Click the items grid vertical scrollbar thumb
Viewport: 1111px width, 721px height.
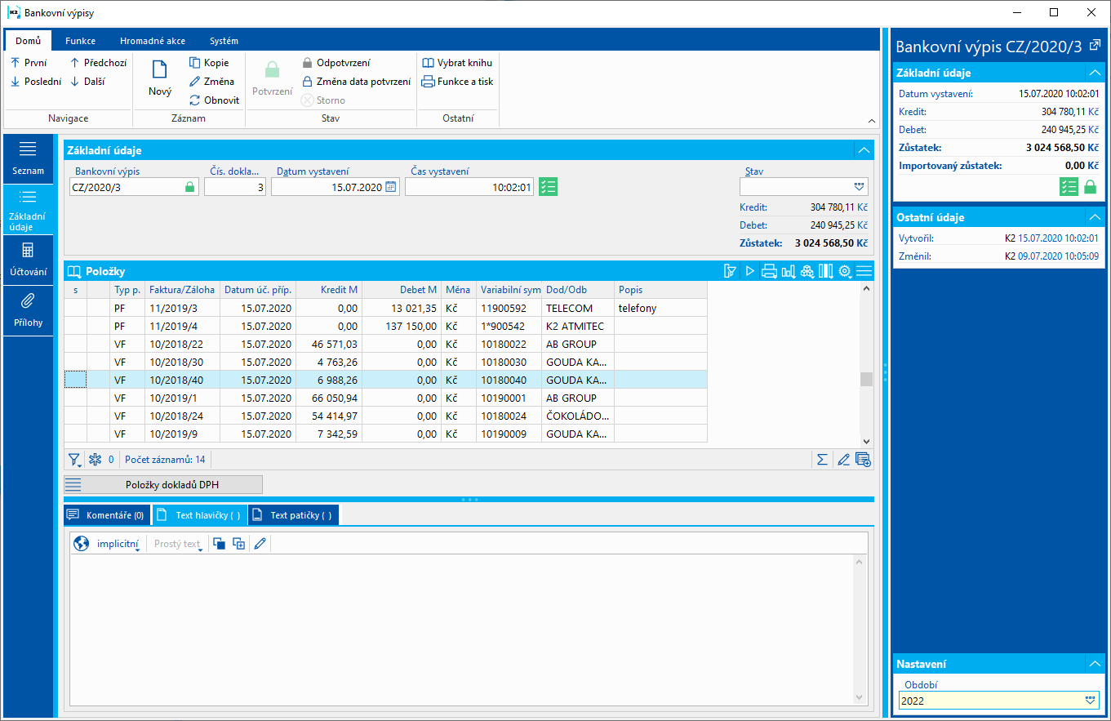tap(866, 379)
